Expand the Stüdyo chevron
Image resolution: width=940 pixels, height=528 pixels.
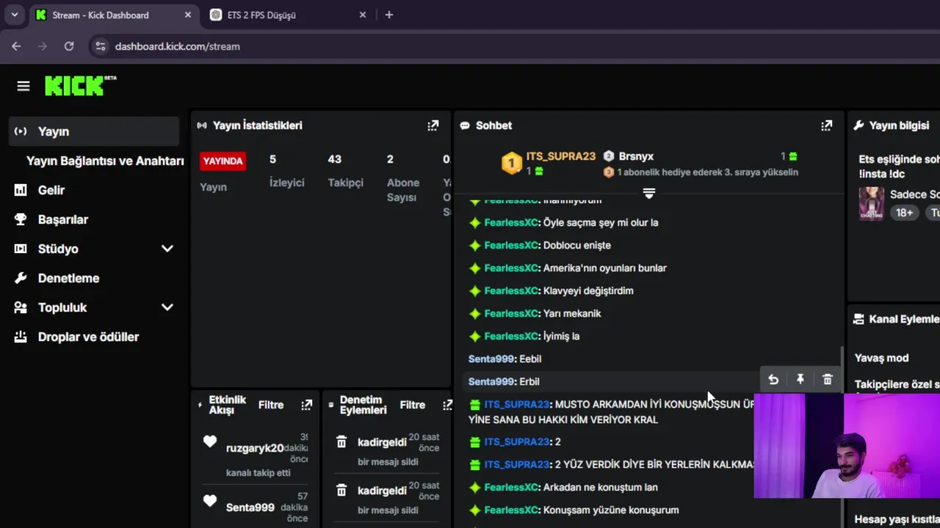click(x=167, y=249)
